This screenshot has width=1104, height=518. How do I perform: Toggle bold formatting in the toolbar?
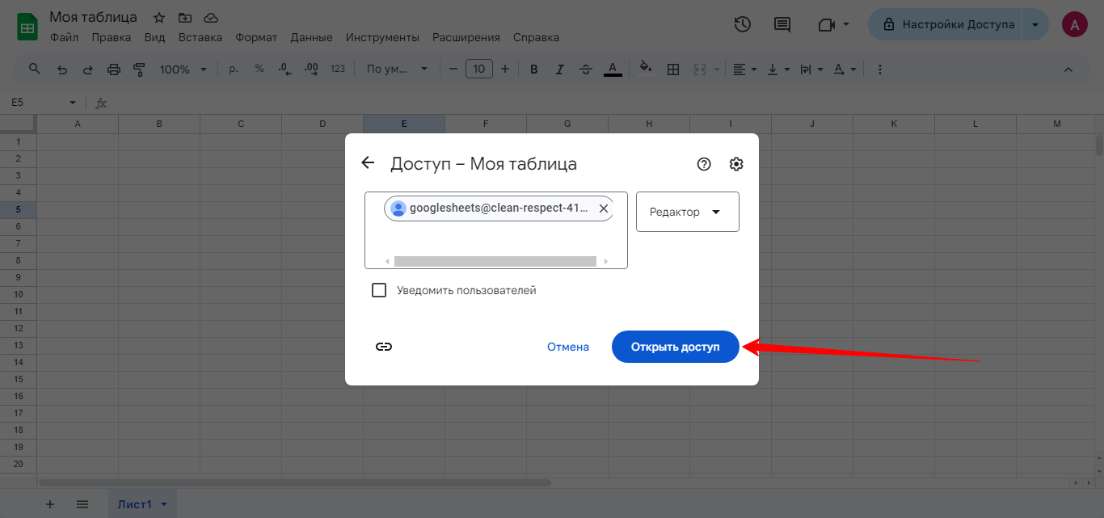click(x=533, y=69)
